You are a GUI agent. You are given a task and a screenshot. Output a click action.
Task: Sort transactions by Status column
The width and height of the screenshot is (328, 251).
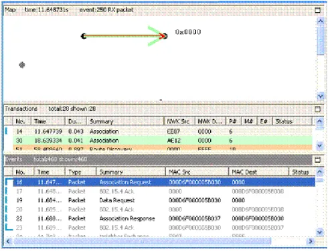tap(292, 121)
